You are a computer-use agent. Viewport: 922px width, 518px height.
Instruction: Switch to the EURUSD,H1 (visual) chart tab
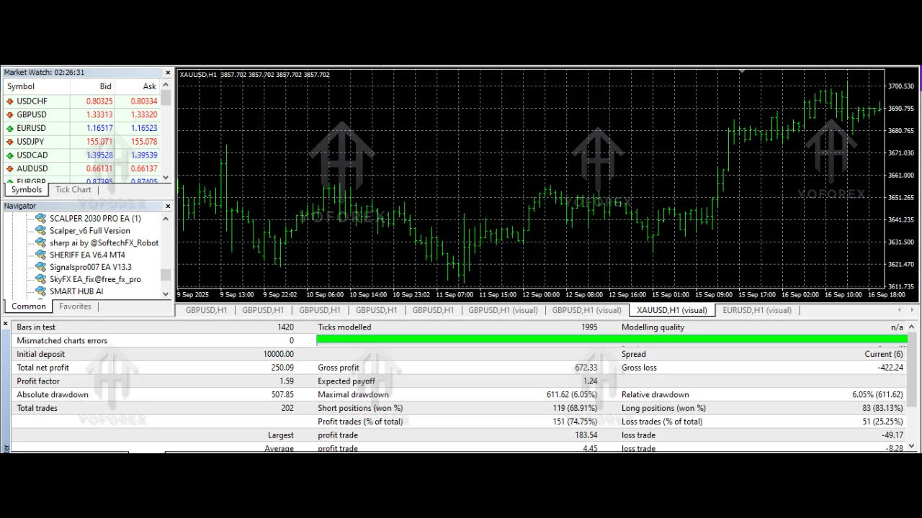[757, 310]
